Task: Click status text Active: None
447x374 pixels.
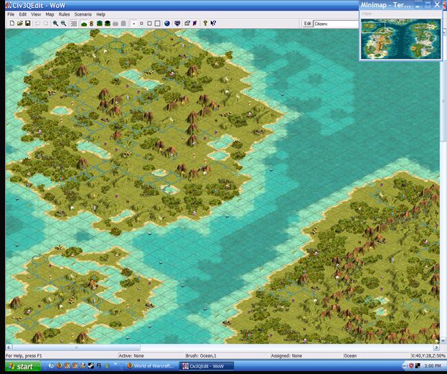Action: pyautogui.click(x=131, y=356)
